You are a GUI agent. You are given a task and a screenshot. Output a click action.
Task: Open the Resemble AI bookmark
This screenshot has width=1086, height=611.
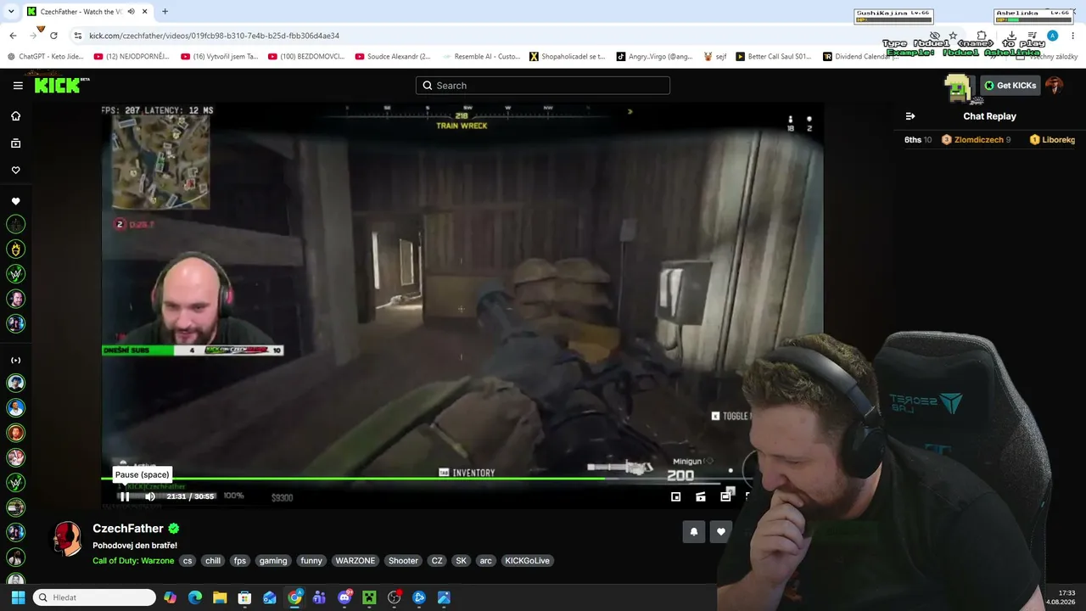[x=480, y=57]
